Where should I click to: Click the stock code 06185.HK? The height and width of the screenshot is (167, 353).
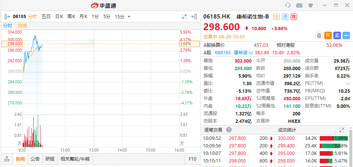click(217, 17)
